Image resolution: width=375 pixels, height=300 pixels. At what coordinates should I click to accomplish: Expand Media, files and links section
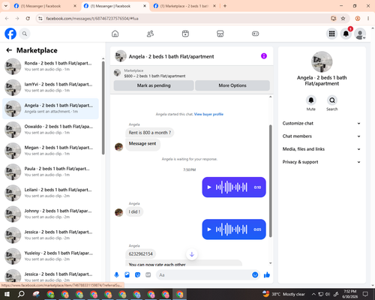coord(322,149)
